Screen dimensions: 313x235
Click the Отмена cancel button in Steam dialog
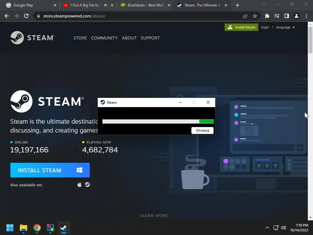pyautogui.click(x=202, y=130)
